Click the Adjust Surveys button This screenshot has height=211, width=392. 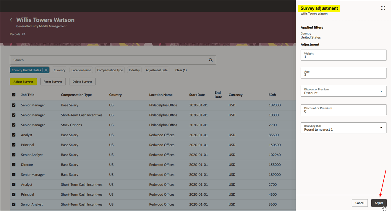[x=23, y=82]
